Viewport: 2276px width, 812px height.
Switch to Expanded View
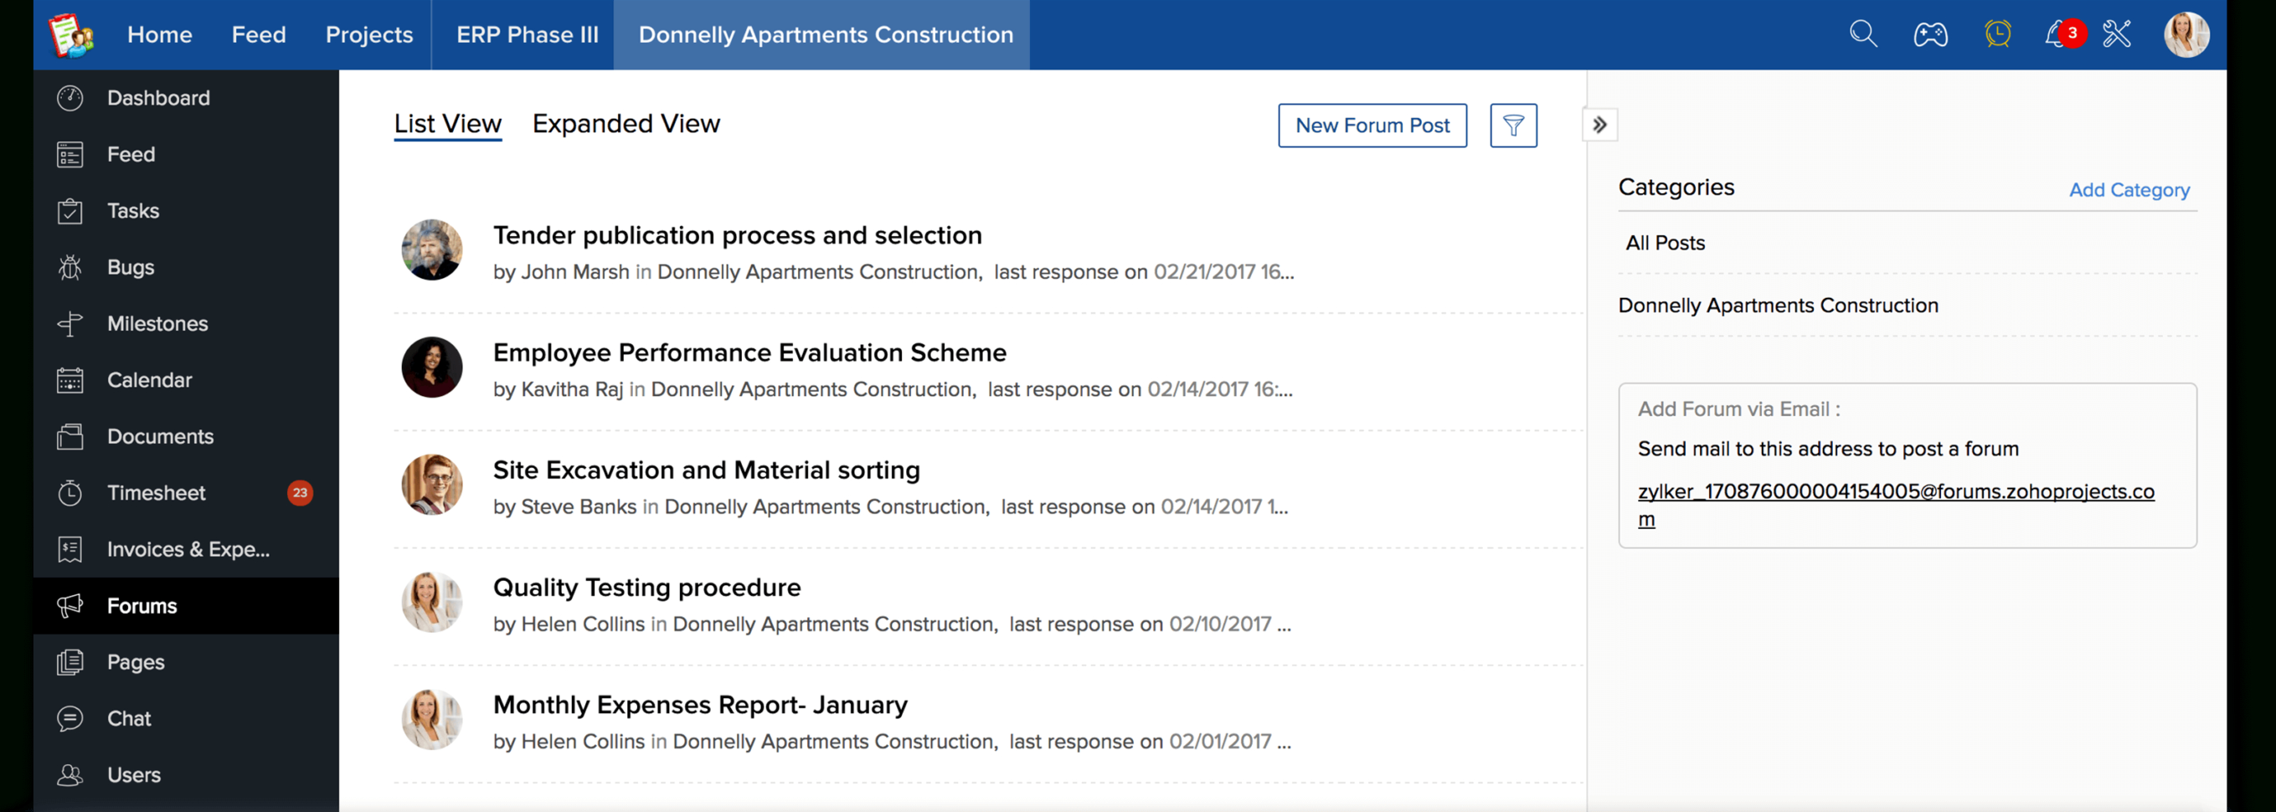coord(626,124)
